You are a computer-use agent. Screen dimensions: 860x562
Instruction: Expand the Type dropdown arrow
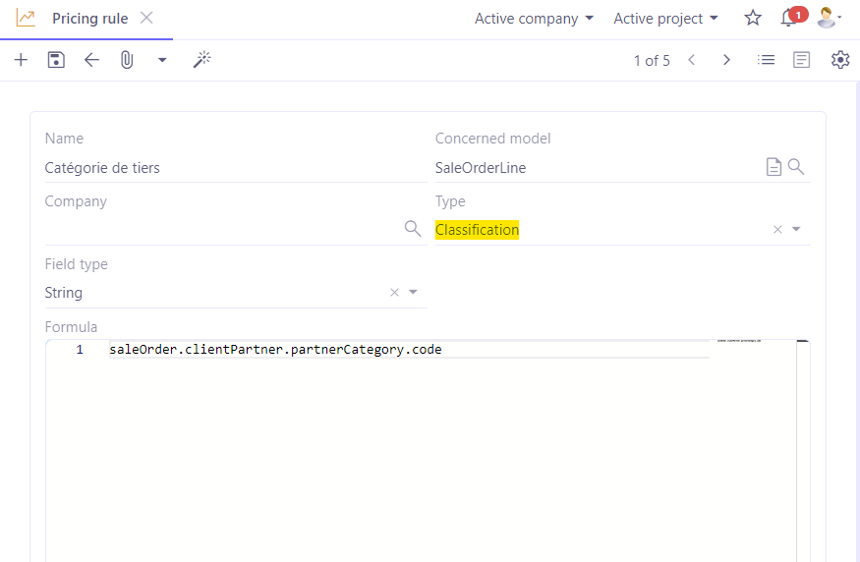pos(796,229)
